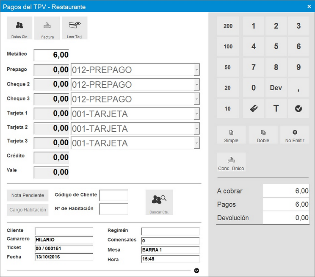Click Fecha field 13/10/2016

[64, 257]
